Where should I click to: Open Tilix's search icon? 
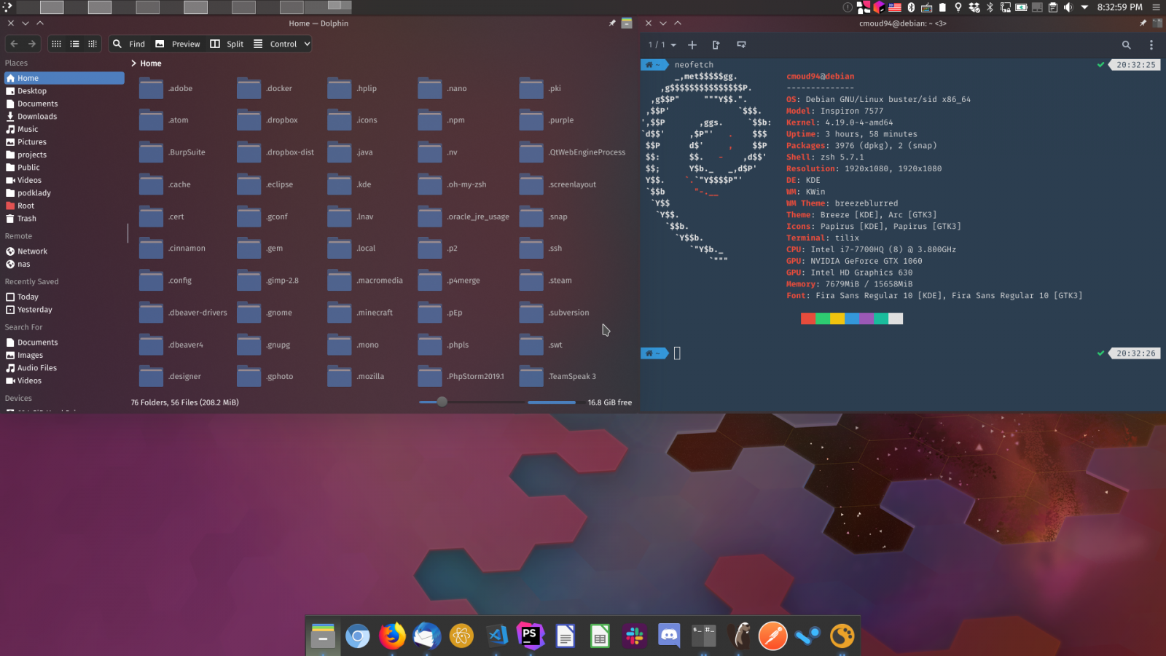(x=1126, y=44)
